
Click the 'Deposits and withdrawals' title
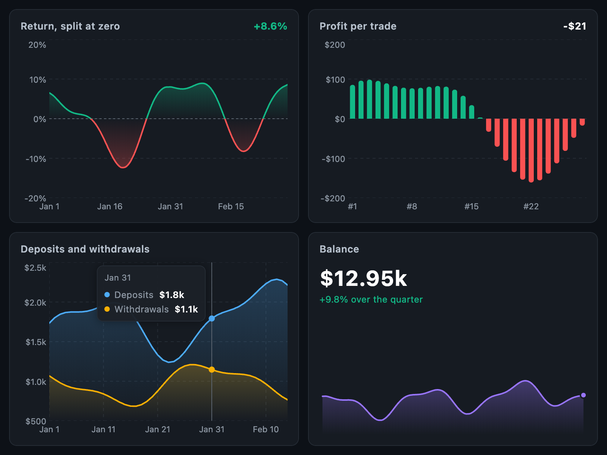(85, 249)
